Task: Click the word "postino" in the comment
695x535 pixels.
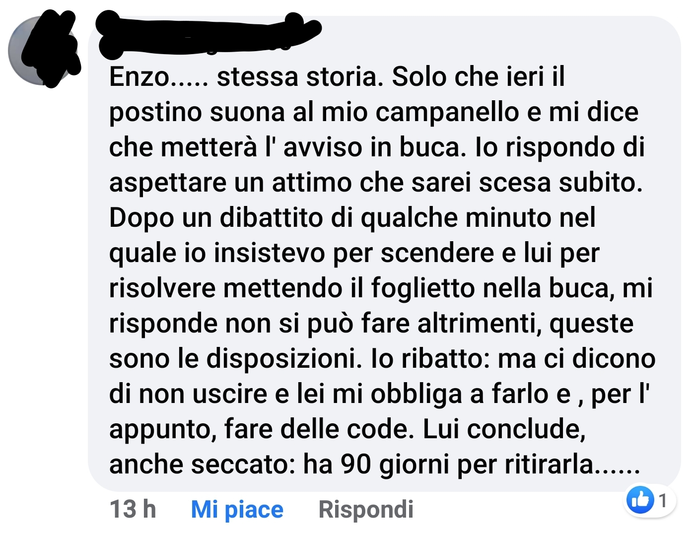Action: tap(155, 113)
